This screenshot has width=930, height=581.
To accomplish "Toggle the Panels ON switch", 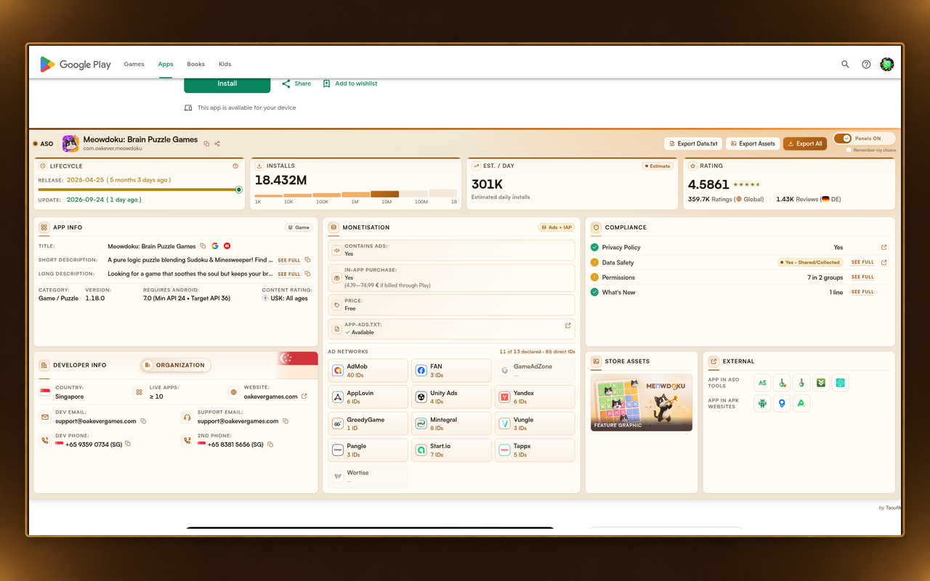I will tap(843, 138).
